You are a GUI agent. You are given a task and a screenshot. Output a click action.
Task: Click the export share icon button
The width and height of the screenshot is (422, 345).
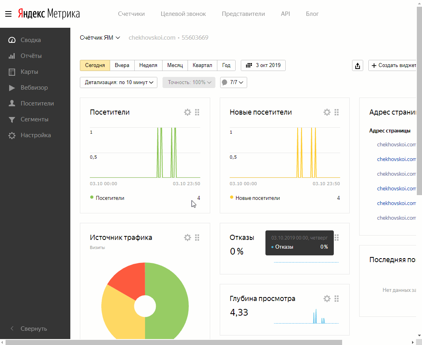pyautogui.click(x=357, y=65)
